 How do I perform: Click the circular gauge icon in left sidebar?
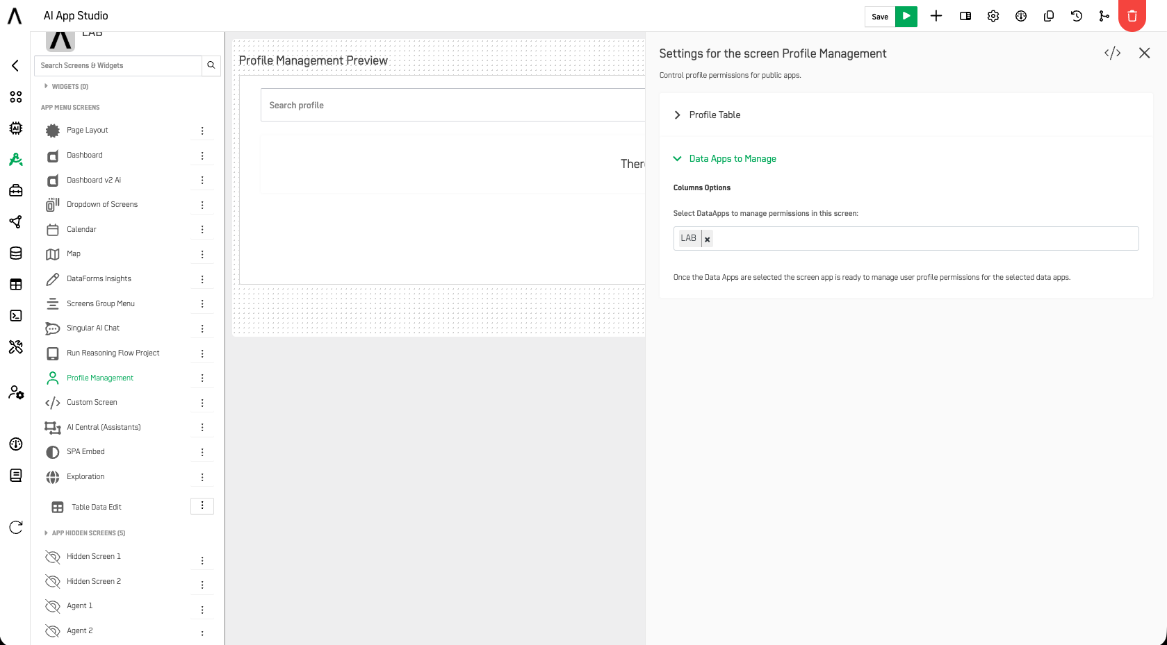[15, 444]
